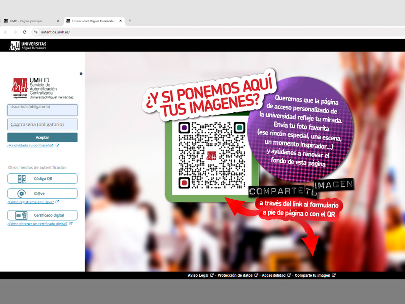Open the 'Comparte tu imagen' footer link
The image size is (405, 304).
pos(313,275)
